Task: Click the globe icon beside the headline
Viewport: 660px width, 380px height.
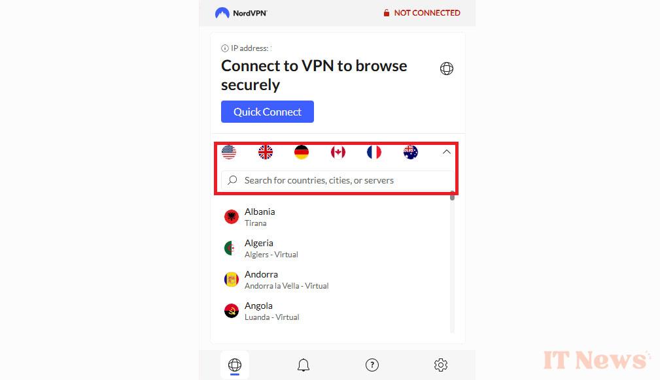Action: [447, 69]
